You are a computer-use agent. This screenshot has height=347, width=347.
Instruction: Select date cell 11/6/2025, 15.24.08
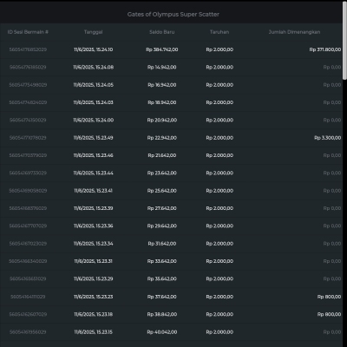click(93, 68)
